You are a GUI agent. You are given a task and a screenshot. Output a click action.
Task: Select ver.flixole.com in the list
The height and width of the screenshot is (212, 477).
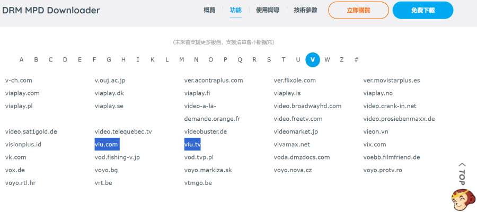295,81
